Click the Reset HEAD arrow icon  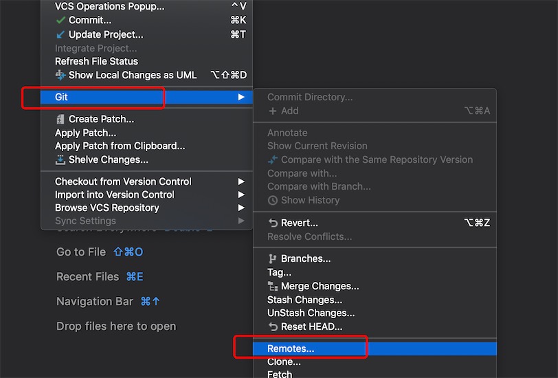pyautogui.click(x=273, y=326)
